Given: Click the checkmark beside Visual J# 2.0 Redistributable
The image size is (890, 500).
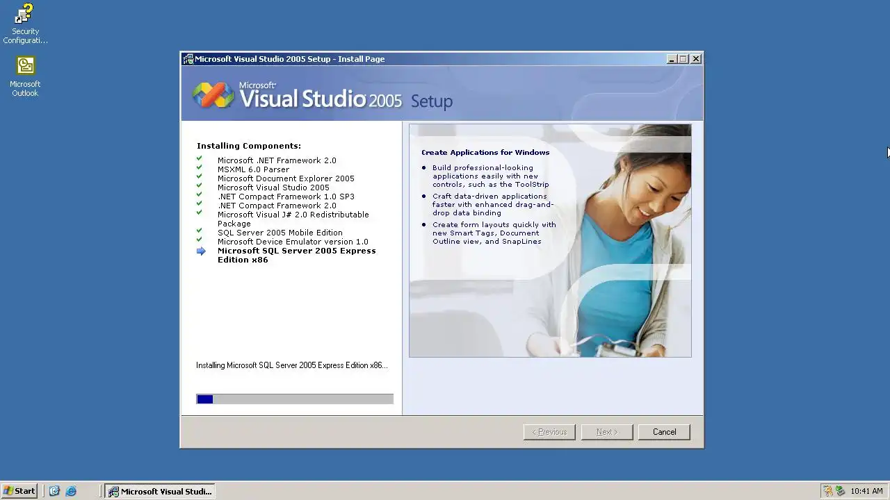Looking at the screenshot, I should click(200, 213).
